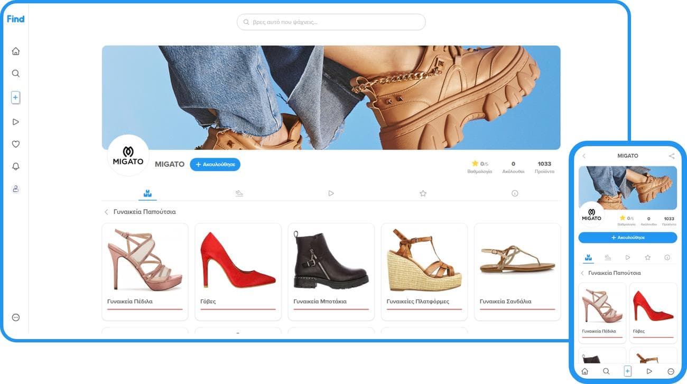Click the Find logo at top left

tap(16, 19)
